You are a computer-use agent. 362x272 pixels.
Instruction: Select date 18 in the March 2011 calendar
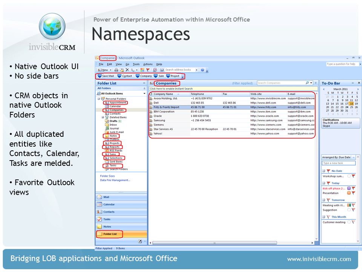(x=351, y=104)
